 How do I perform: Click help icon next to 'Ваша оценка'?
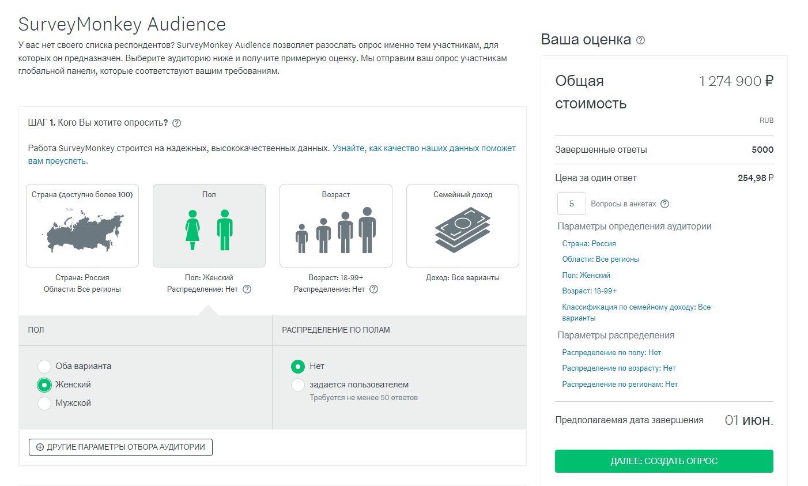[x=640, y=40]
